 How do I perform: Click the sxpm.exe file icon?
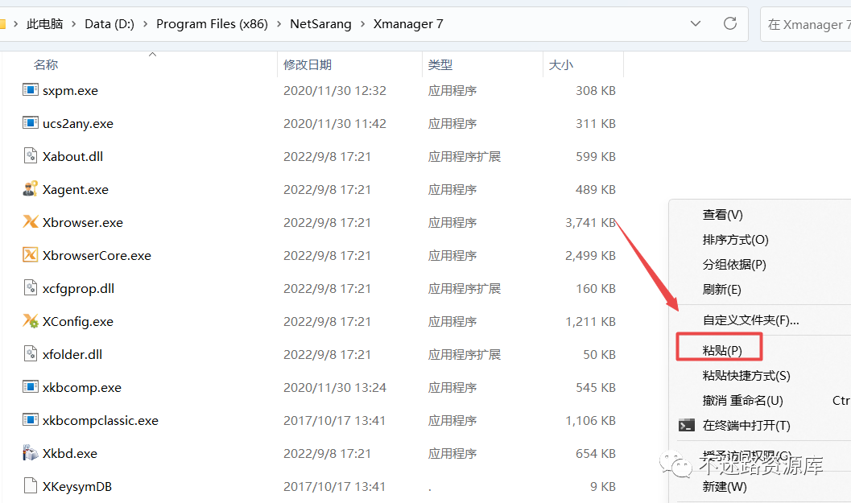(31, 89)
